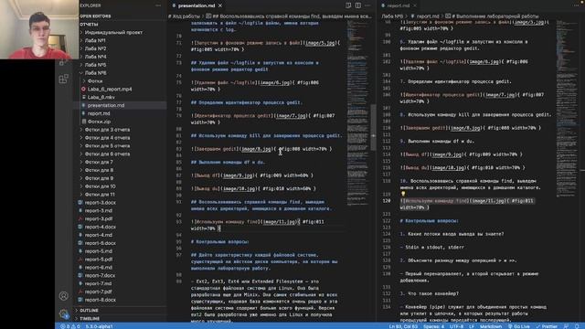Open Explorer more actions ellipsis
The image size is (585, 329).
158,5
